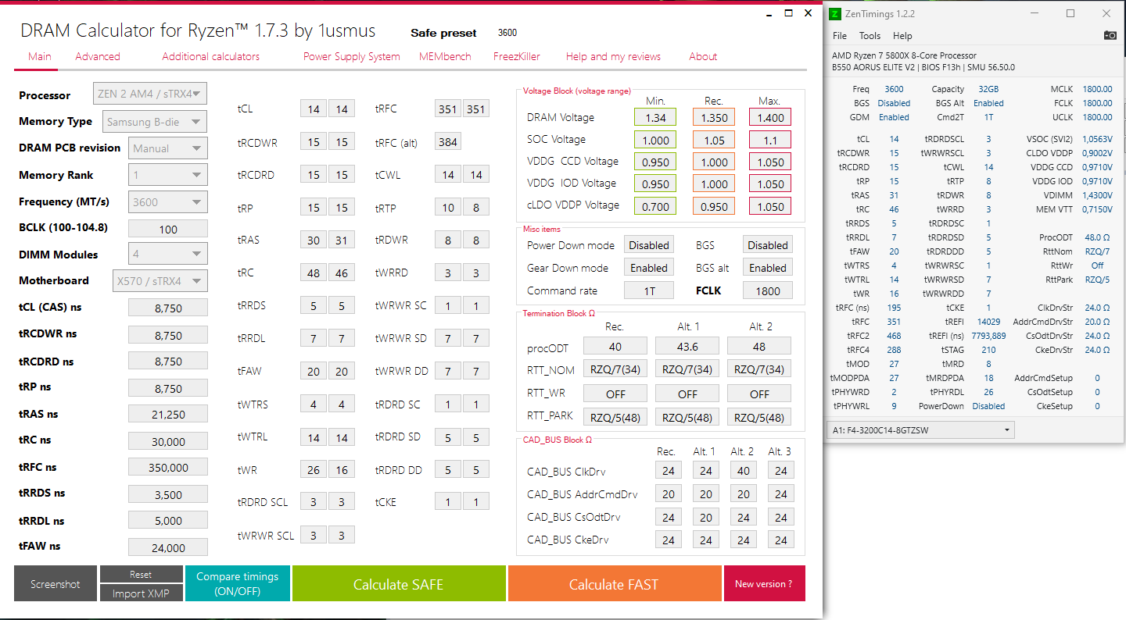Select the tCL (CAS) ns field
This screenshot has height=620, width=1126.
168,308
